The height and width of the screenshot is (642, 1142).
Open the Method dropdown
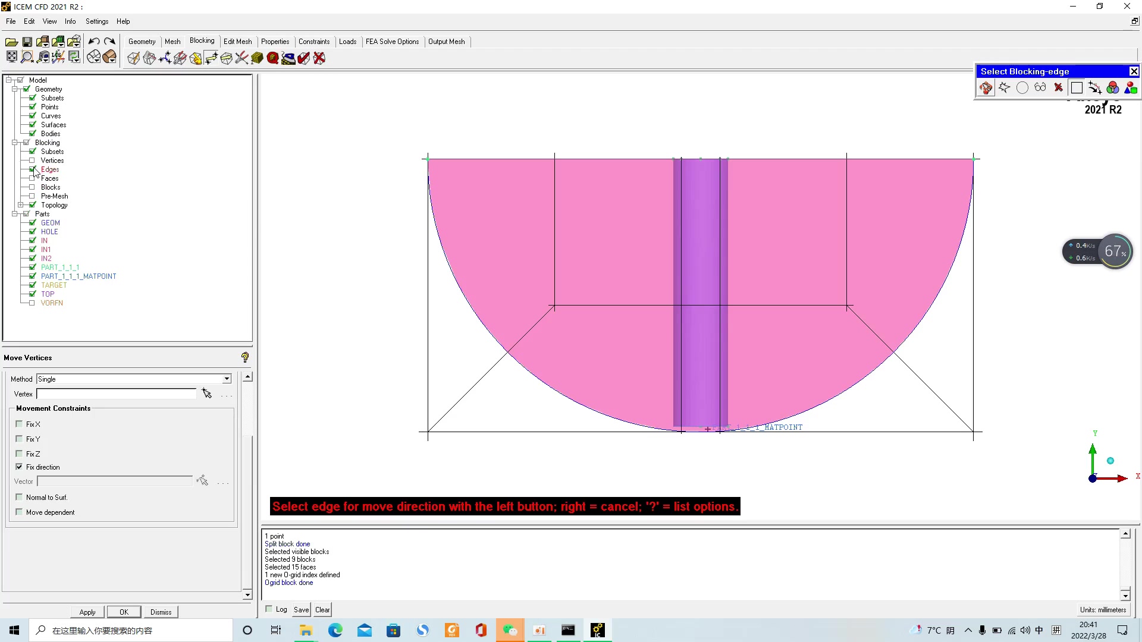pyautogui.click(x=227, y=379)
